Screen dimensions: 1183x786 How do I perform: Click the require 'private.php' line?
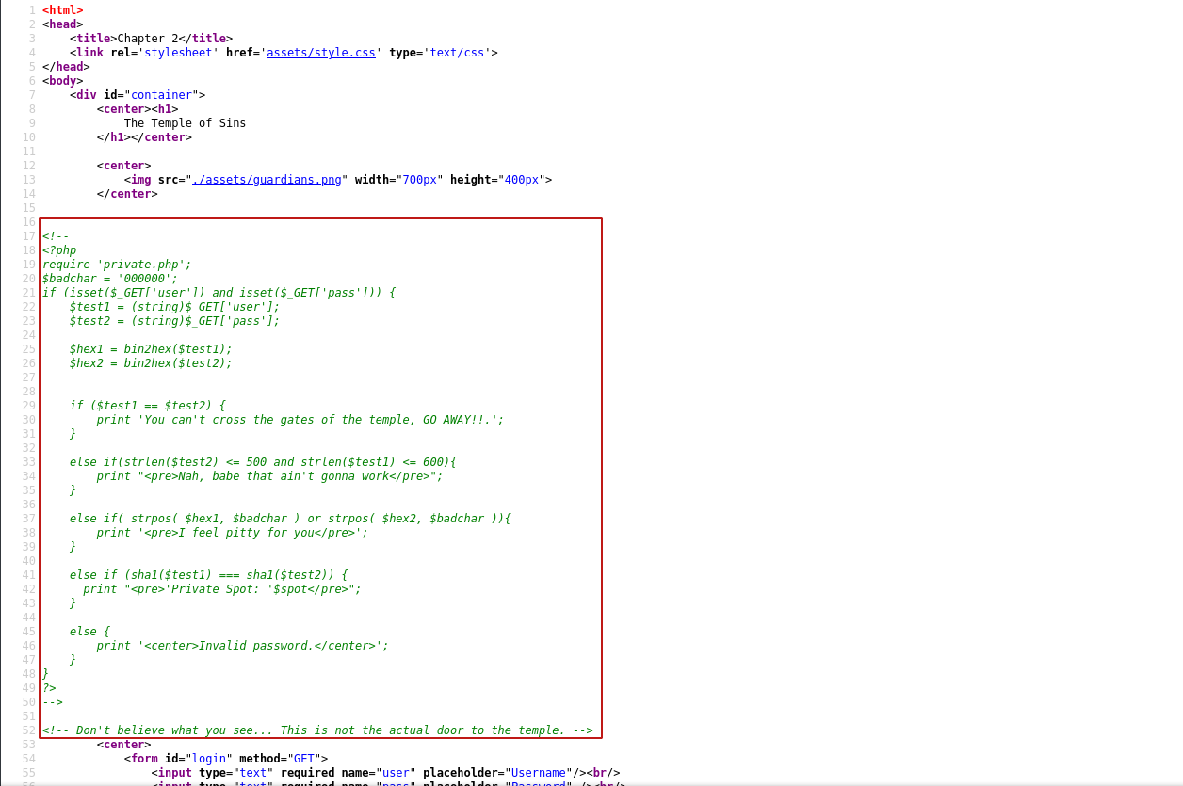[116, 265]
